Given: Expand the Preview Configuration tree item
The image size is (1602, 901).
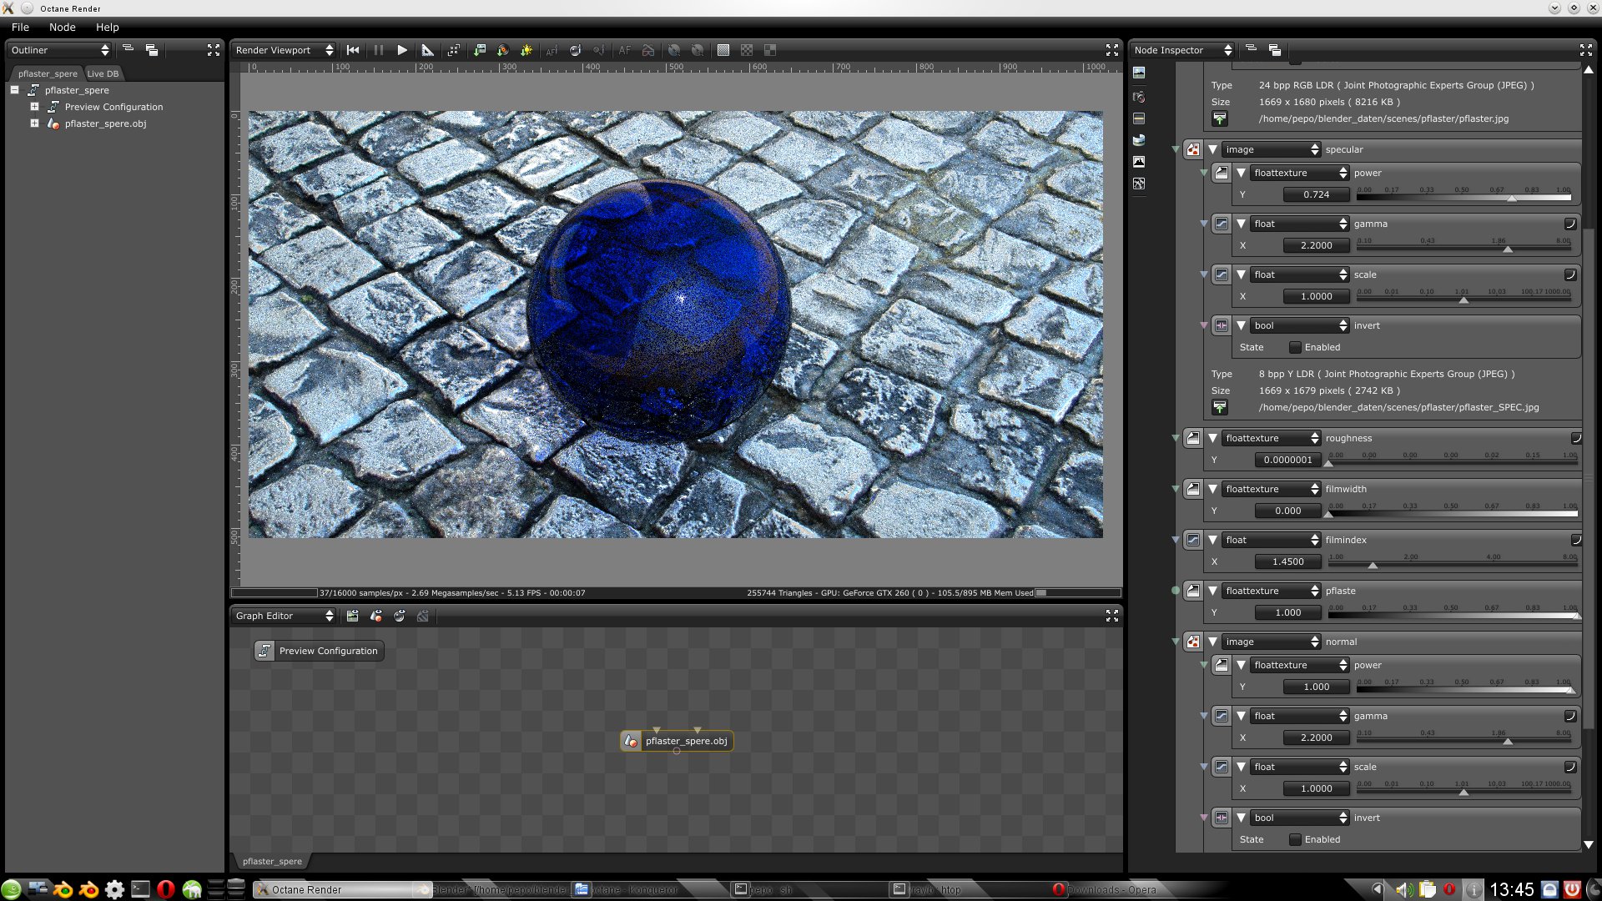Looking at the screenshot, I should tap(34, 107).
